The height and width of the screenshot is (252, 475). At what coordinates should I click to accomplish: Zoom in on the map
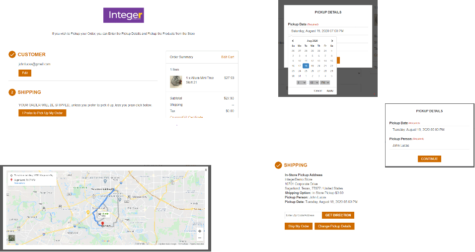(x=200, y=231)
